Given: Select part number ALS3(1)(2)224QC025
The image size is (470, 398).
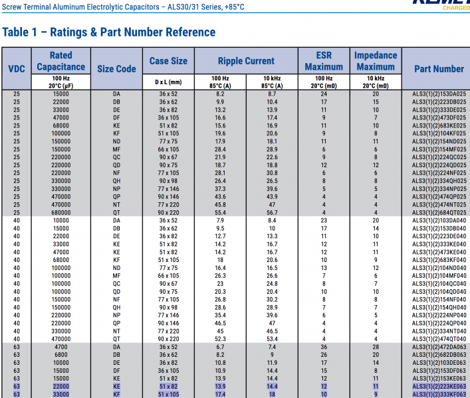Looking at the screenshot, I should 439,157.
